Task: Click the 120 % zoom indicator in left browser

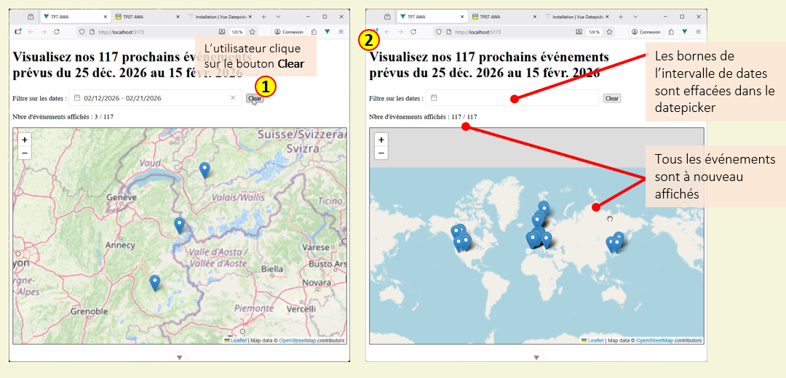Action: click(x=237, y=32)
